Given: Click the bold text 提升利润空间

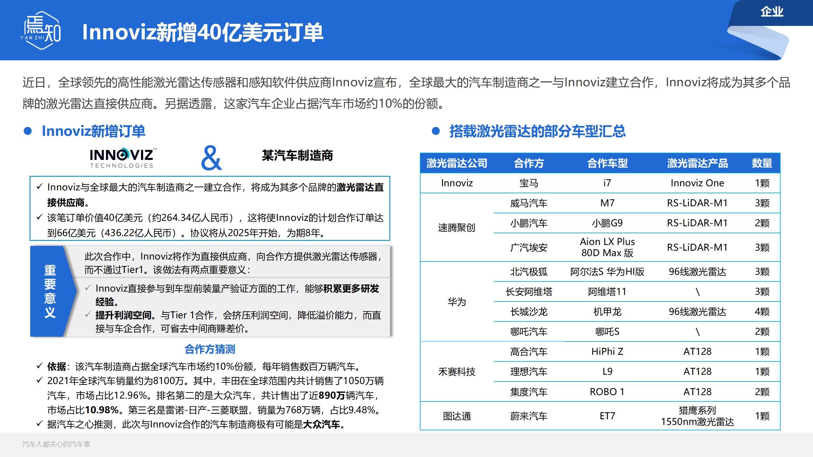Looking at the screenshot, I should pyautogui.click(x=124, y=315).
